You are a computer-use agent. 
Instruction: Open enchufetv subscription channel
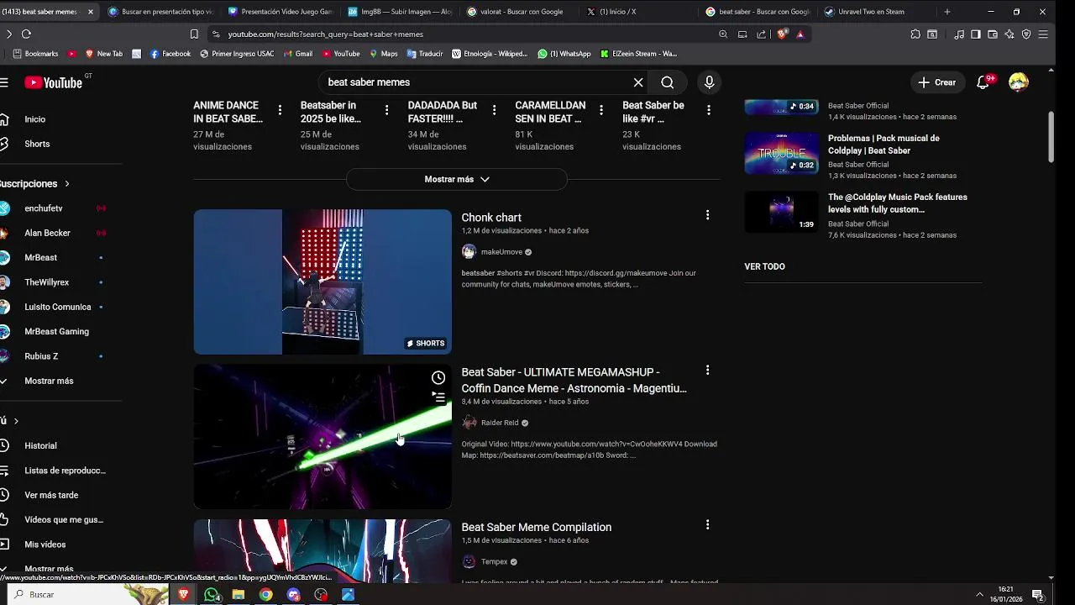pos(44,208)
